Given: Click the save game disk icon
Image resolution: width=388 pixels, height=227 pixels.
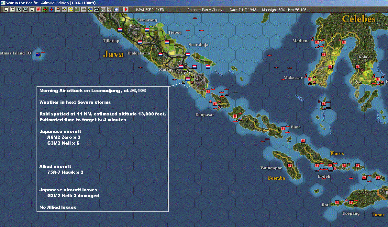Looking at the screenshot, I should (6, 9).
